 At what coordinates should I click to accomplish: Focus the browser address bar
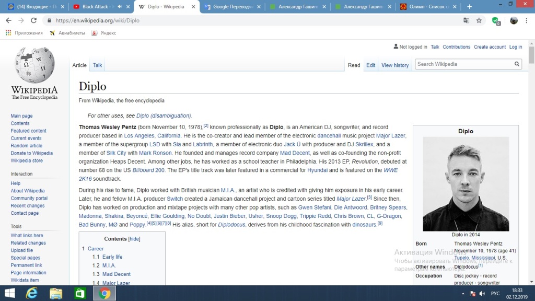click(x=252, y=20)
